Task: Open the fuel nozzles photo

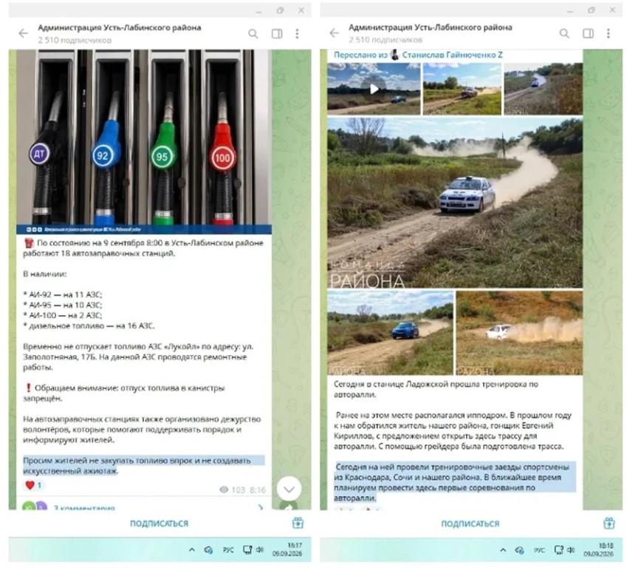Action: tap(144, 142)
